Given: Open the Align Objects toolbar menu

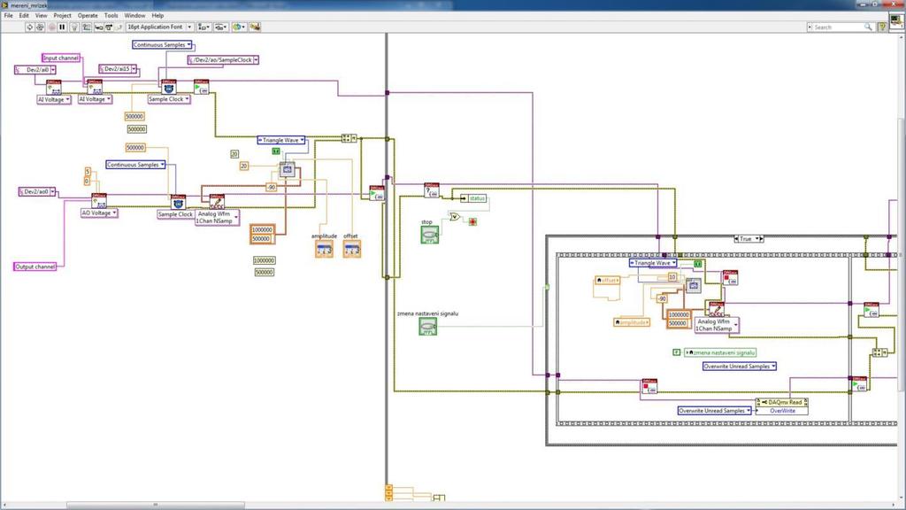Looking at the screenshot, I should click(204, 27).
